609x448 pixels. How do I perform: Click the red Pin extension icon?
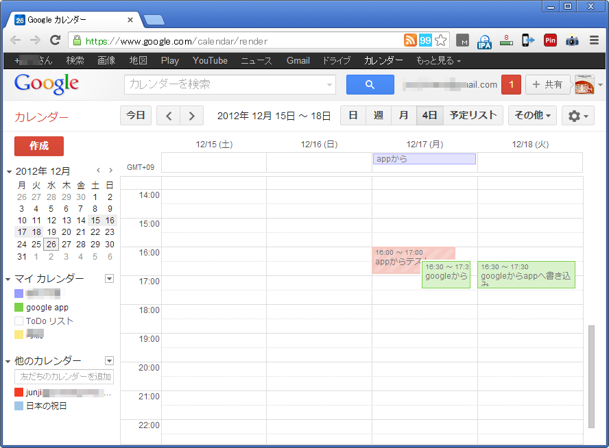pyautogui.click(x=550, y=40)
